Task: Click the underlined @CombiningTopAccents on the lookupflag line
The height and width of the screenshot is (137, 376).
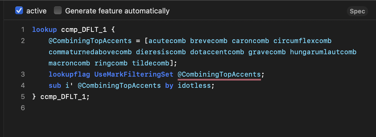Action: pyautogui.click(x=219, y=74)
